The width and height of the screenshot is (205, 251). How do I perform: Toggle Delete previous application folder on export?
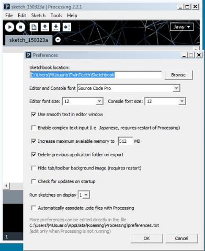33,155
